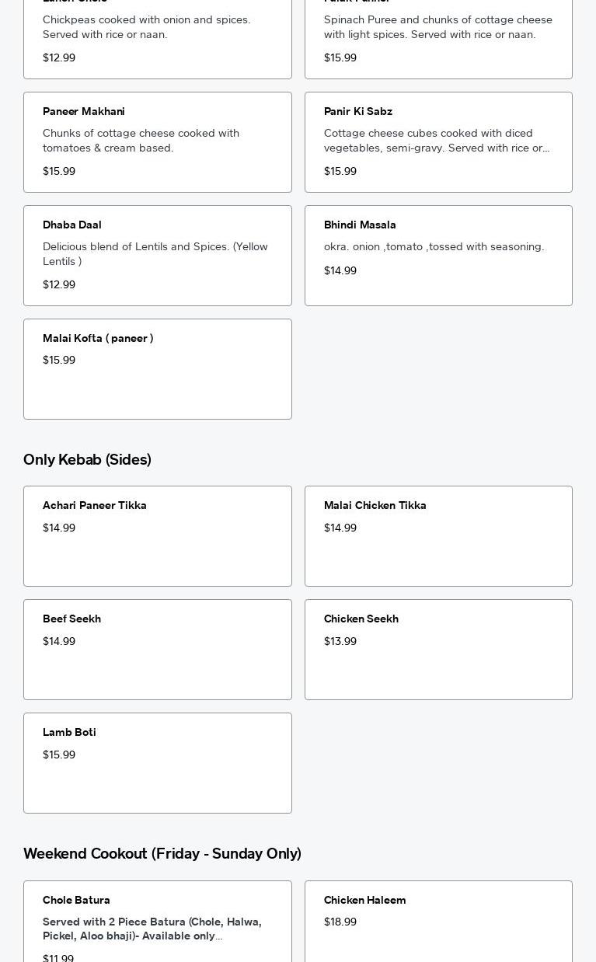Image resolution: width=596 pixels, height=962 pixels.
Task: Open the Dhaba Daal item
Action: tap(157, 256)
